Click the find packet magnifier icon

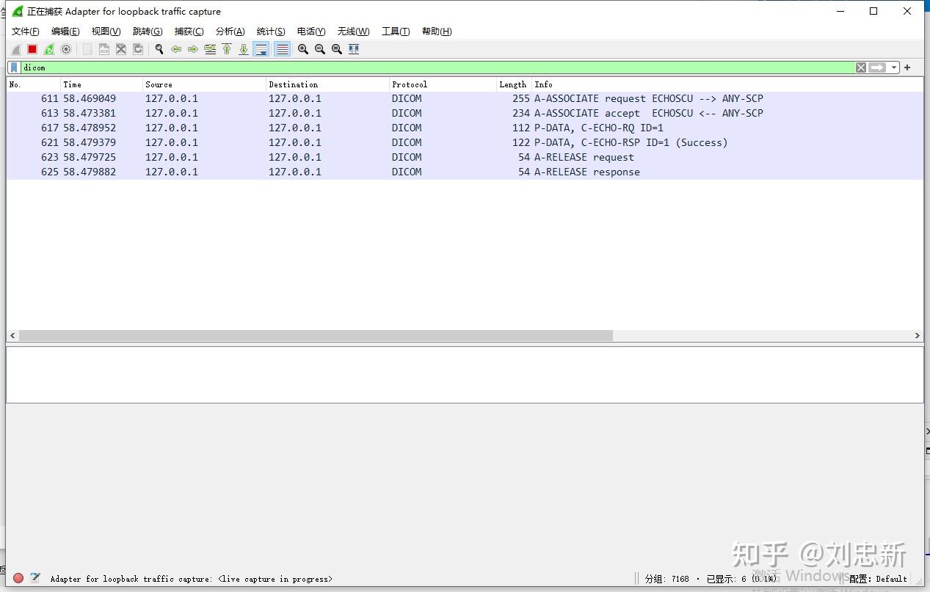159,49
